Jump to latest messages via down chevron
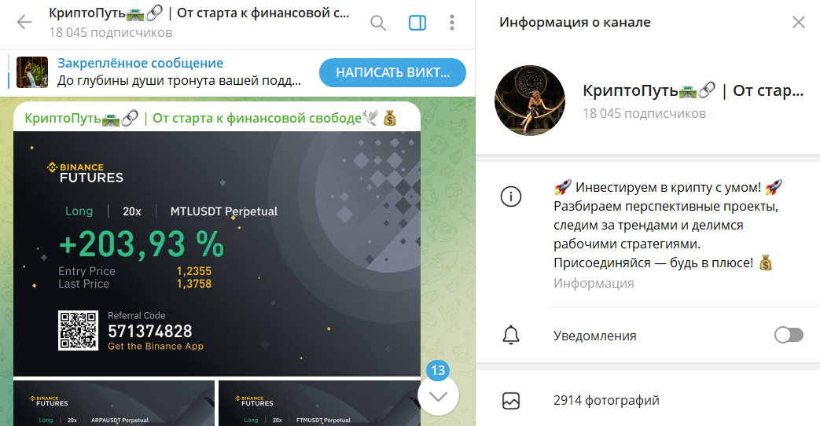Image resolution: width=820 pixels, height=426 pixels. click(x=438, y=395)
